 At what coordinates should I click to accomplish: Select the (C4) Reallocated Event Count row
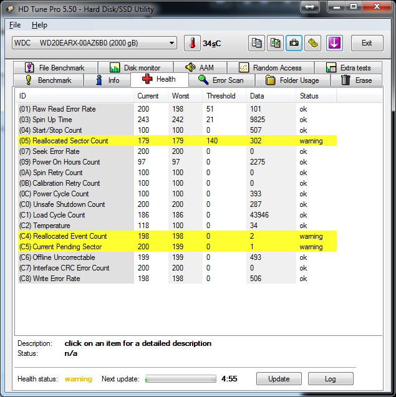[177, 236]
